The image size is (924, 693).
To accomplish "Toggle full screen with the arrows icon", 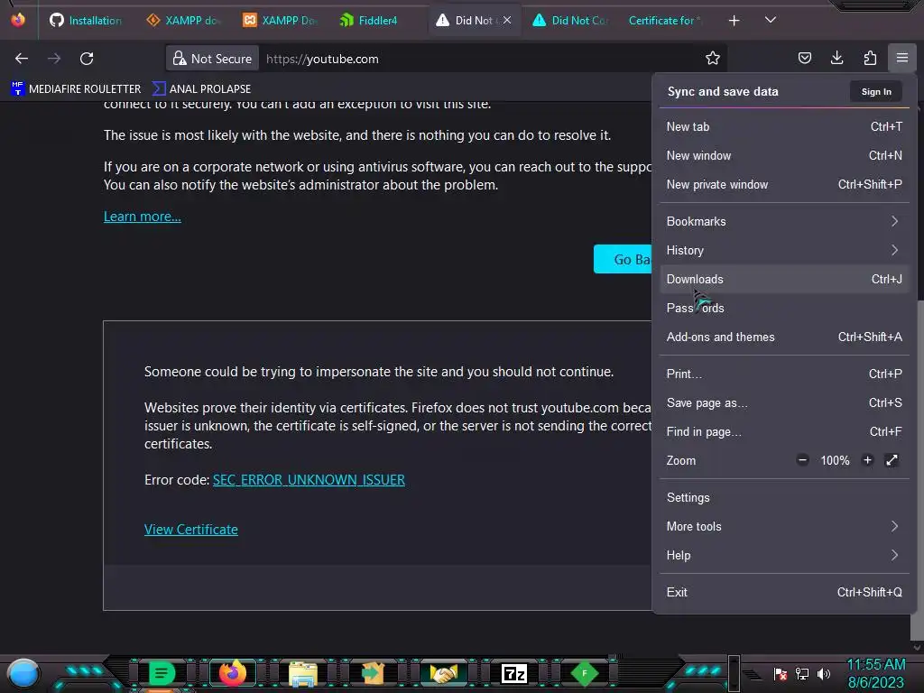I will point(892,460).
